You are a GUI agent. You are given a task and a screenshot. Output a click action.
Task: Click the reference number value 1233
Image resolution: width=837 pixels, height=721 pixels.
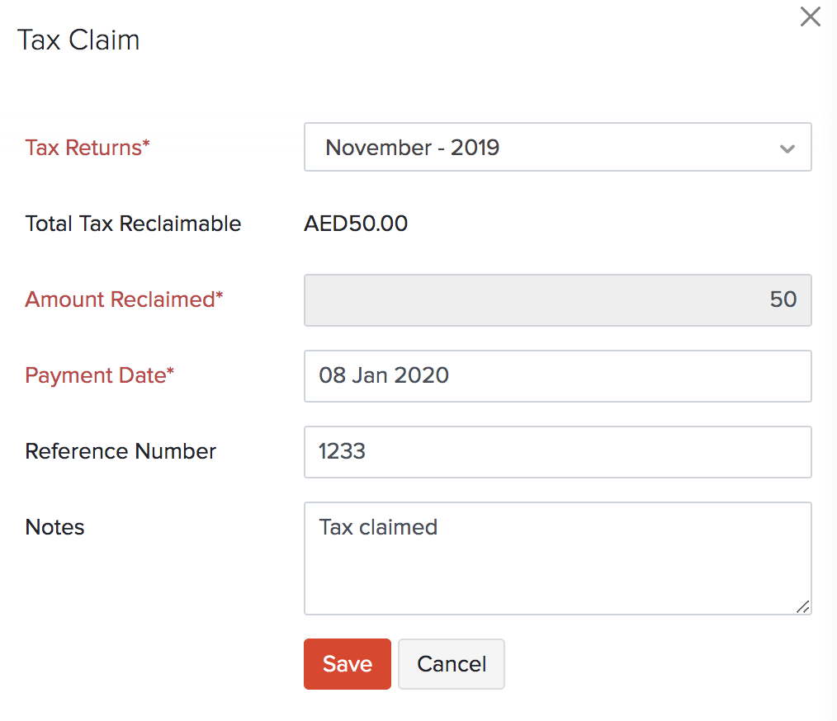click(341, 452)
